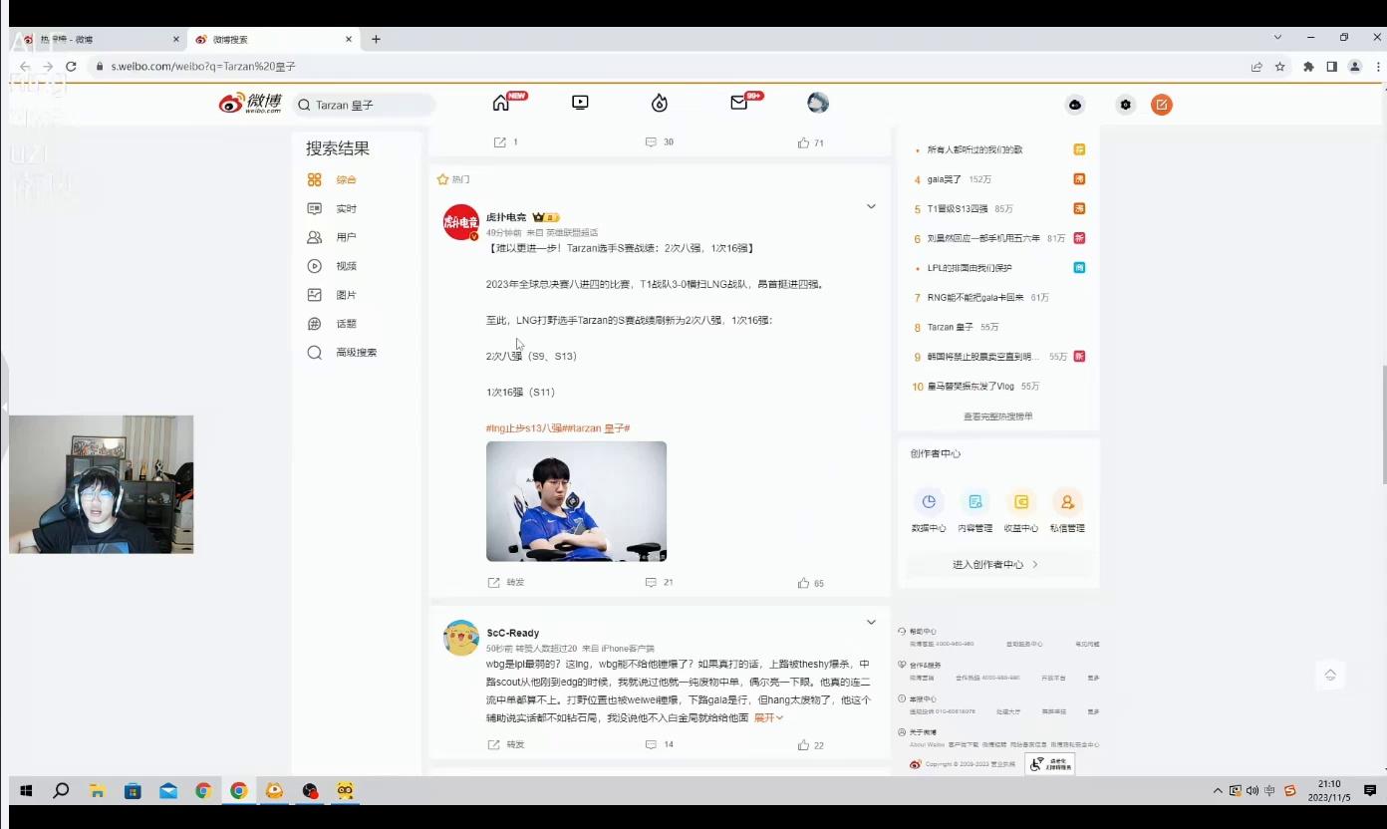Viewport: 1387px width, 829px height.
Task: Open the 私信管理 creator icon
Action: (x=1067, y=502)
